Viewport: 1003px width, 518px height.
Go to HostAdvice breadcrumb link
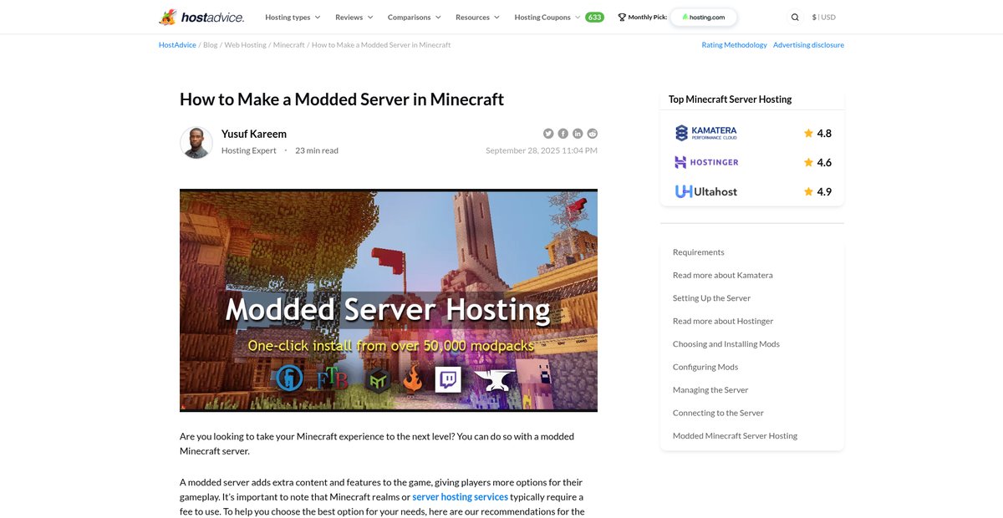click(x=177, y=45)
